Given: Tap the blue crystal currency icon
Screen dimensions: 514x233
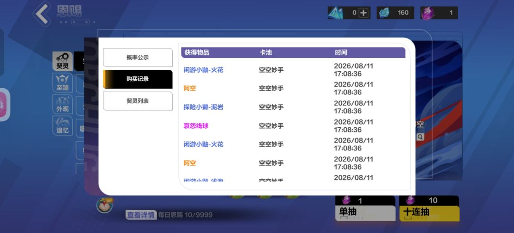Looking at the screenshot, I should coord(336,13).
